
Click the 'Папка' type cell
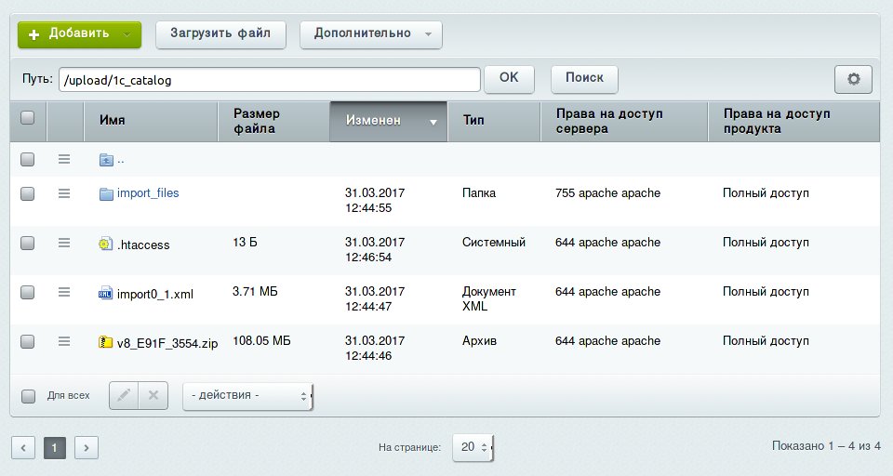coord(479,193)
